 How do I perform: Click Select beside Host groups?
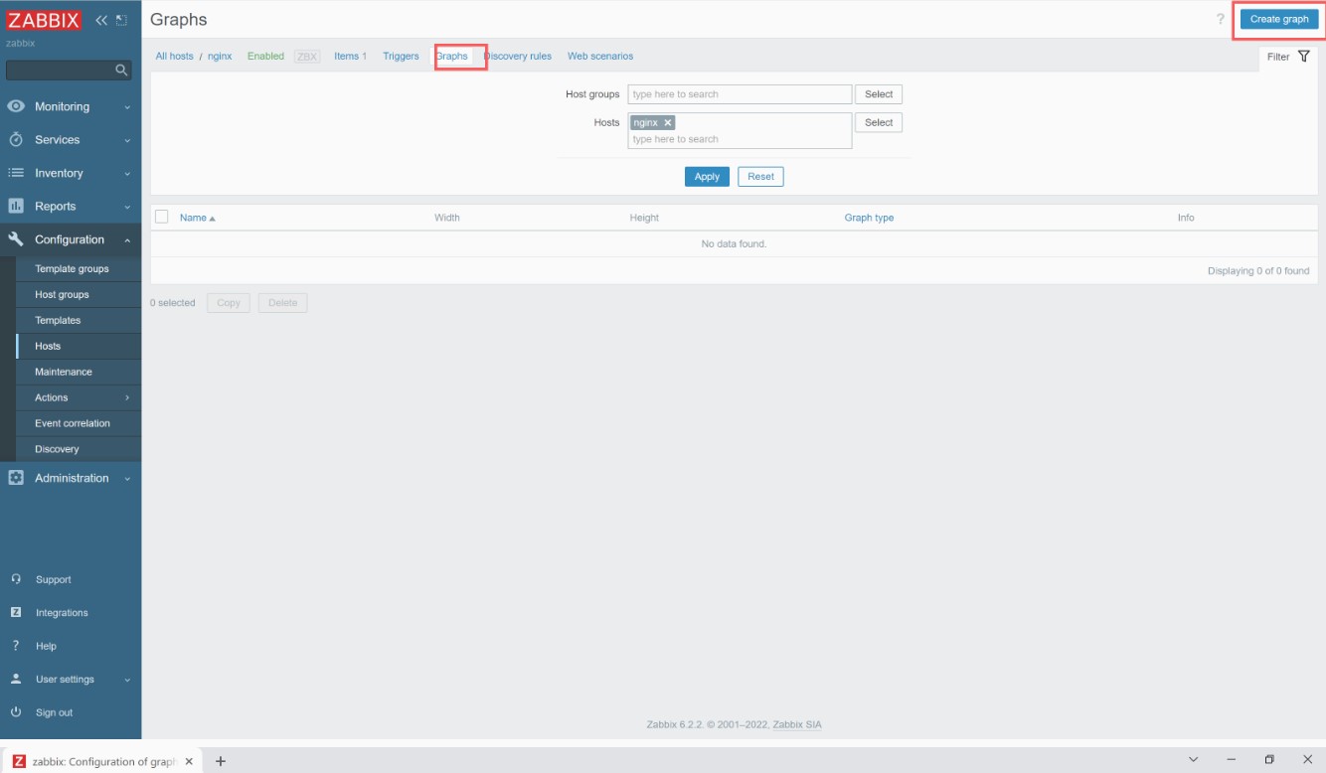pos(879,94)
